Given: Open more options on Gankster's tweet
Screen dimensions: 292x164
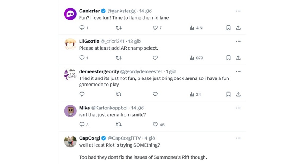Looking at the screenshot, I should [238, 11].
